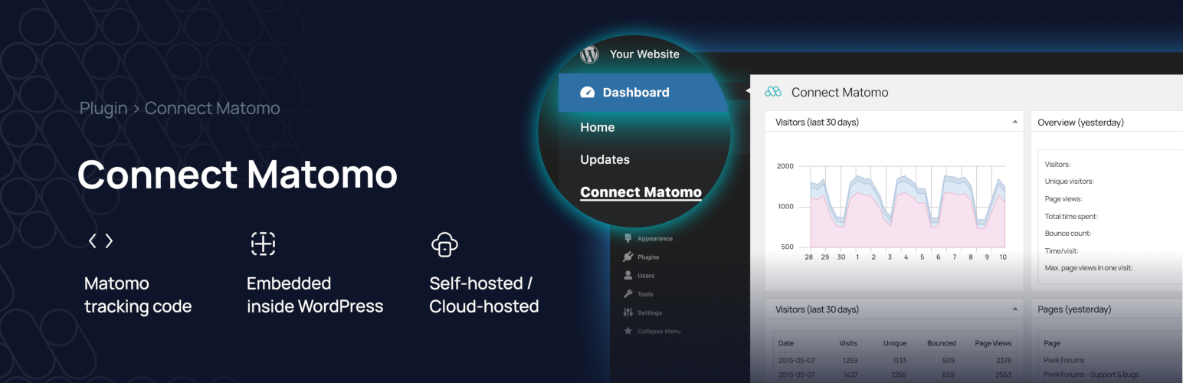
Task: Open Settings in admin sidebar
Action: [x=650, y=313]
